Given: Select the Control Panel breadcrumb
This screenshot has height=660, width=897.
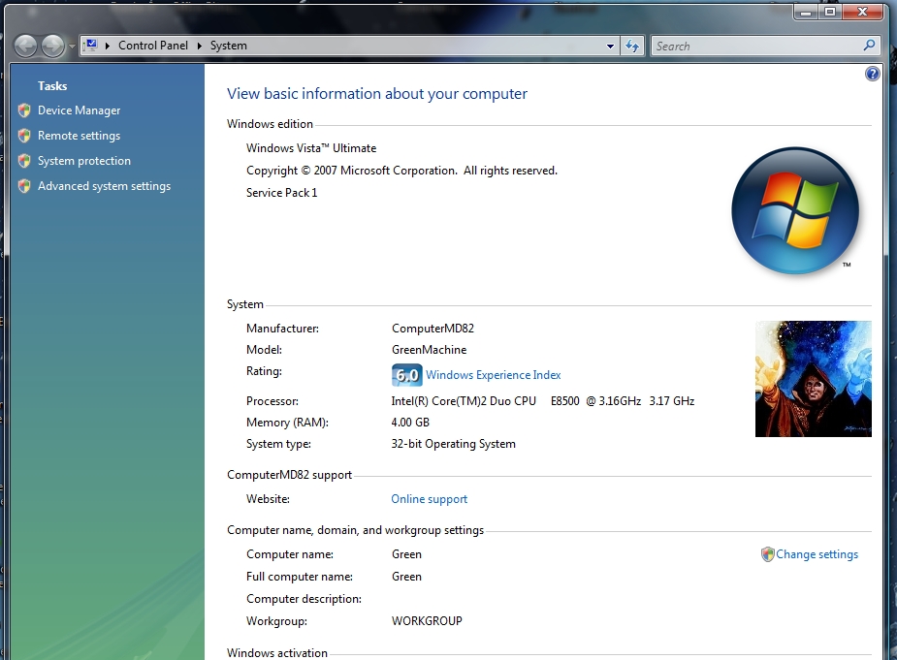Looking at the screenshot, I should [x=153, y=46].
